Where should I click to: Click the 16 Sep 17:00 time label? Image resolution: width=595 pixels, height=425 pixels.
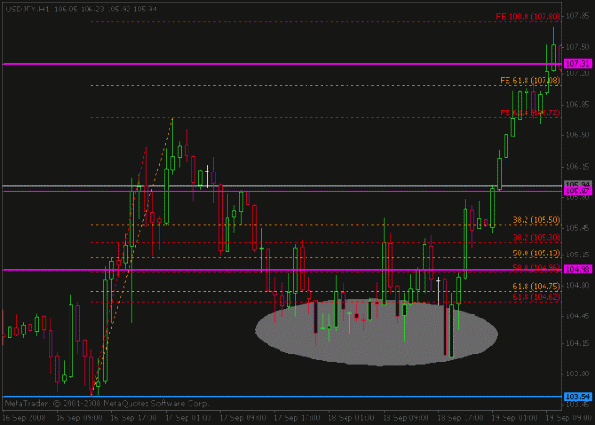[x=133, y=418]
